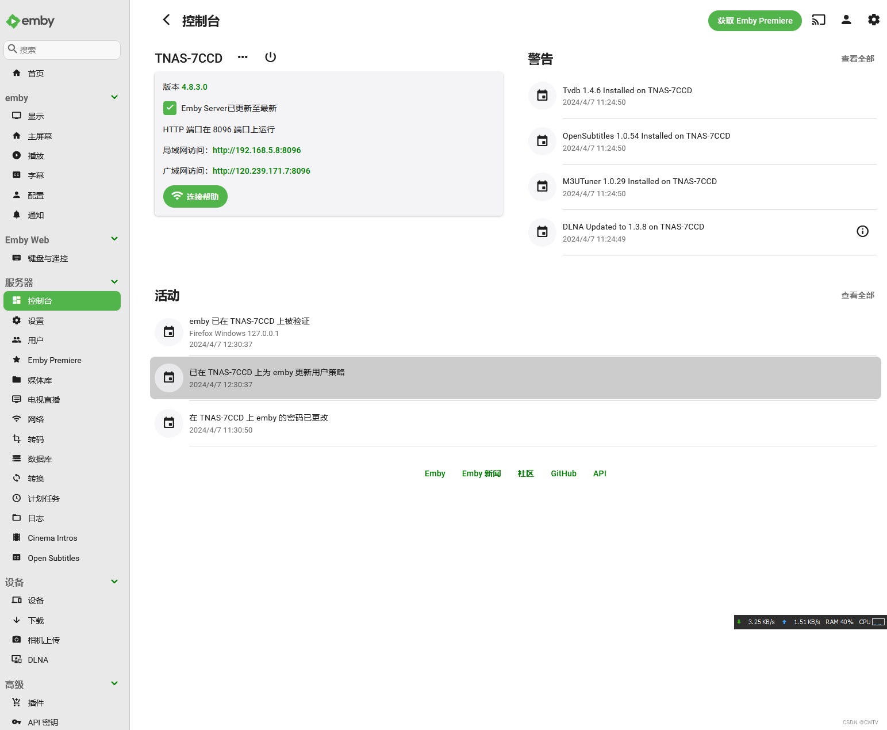The height and width of the screenshot is (730, 887).
Task: Open WAN link http://120.239.171.7:8096
Action: [262, 171]
